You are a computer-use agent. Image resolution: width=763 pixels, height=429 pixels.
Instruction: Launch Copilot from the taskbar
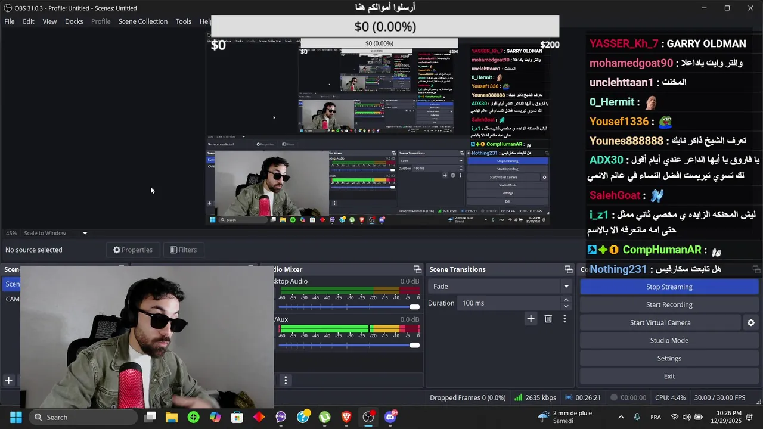click(215, 417)
